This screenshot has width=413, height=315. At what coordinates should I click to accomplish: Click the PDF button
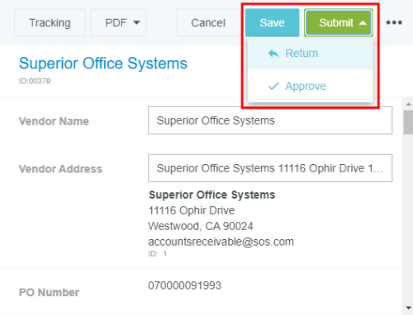pyautogui.click(x=118, y=22)
